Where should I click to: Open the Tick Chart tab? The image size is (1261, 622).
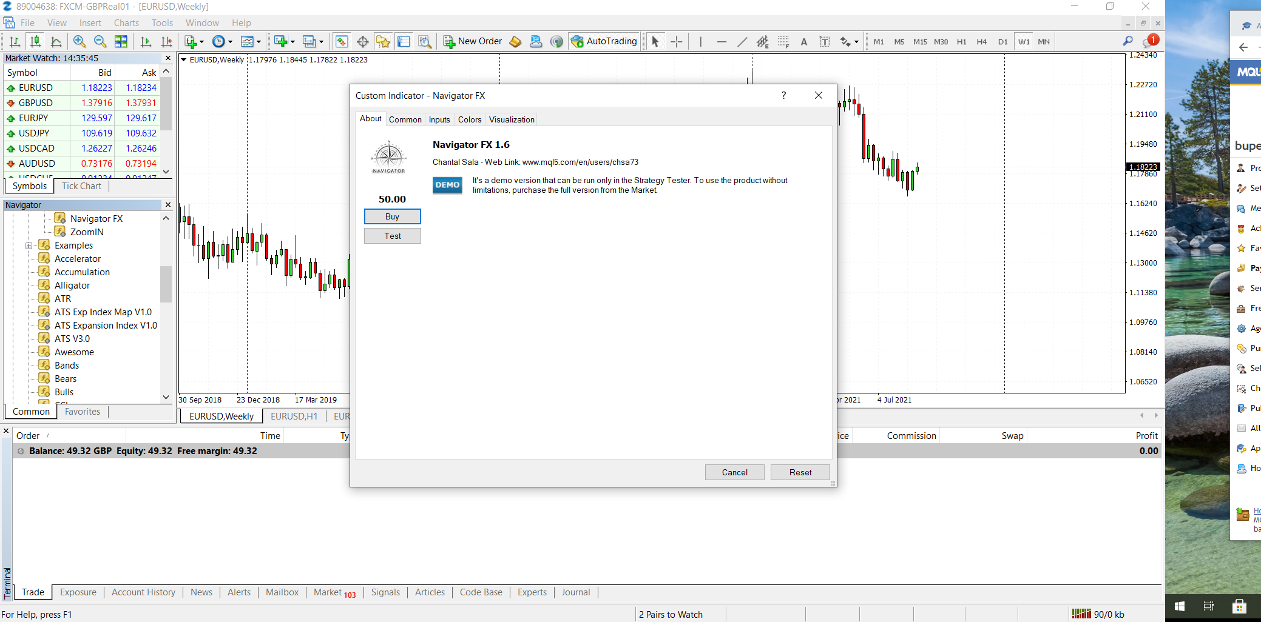pyautogui.click(x=81, y=186)
